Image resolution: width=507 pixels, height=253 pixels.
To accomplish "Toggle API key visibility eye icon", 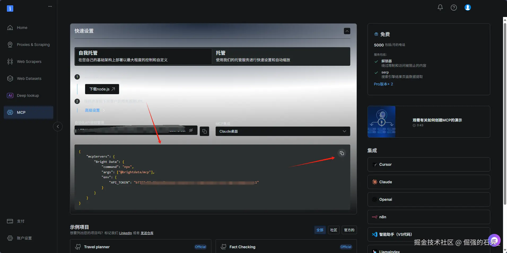I will (191, 130).
